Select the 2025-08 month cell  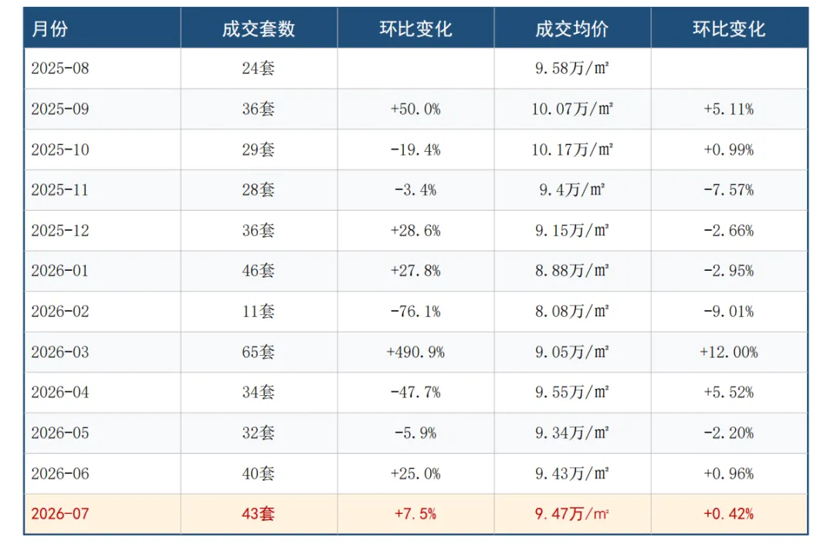point(102,69)
